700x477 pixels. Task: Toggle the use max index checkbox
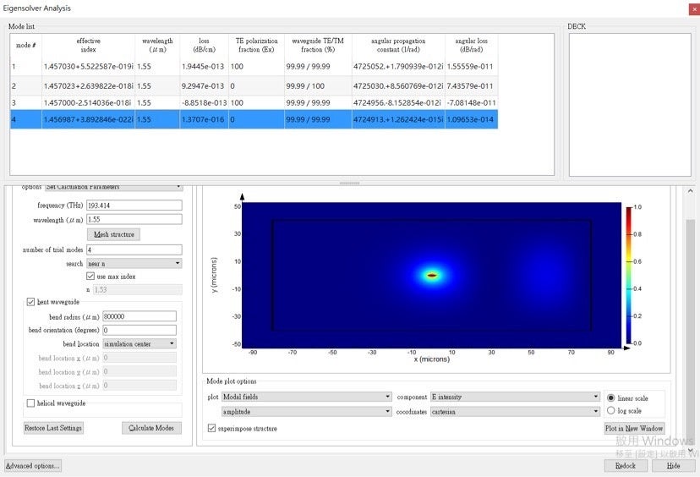tap(90, 277)
